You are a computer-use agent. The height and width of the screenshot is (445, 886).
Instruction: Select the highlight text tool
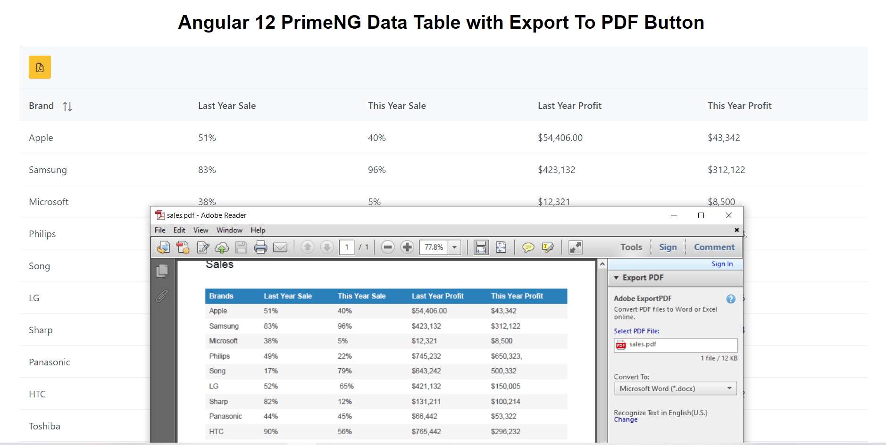click(x=547, y=247)
